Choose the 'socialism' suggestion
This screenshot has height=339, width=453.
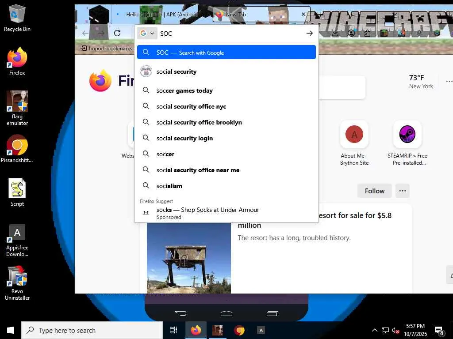pos(226,186)
